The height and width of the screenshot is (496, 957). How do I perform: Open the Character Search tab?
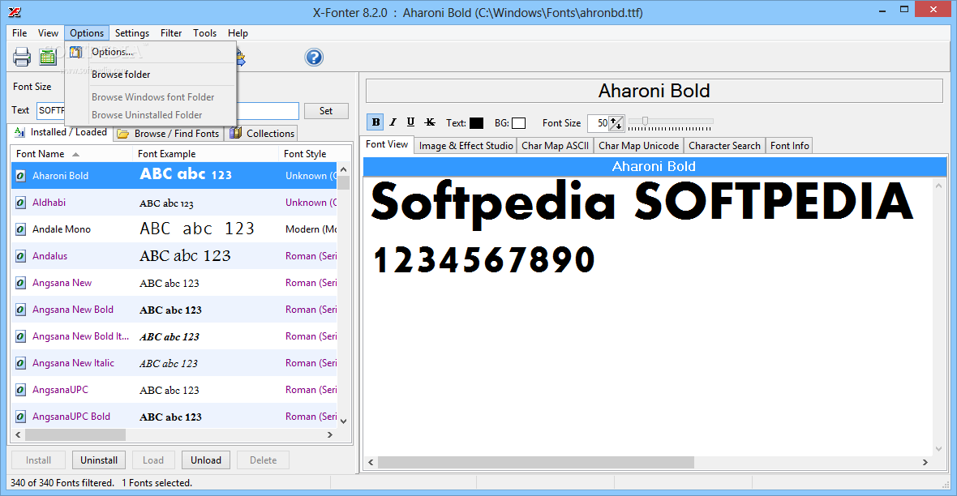pos(724,146)
